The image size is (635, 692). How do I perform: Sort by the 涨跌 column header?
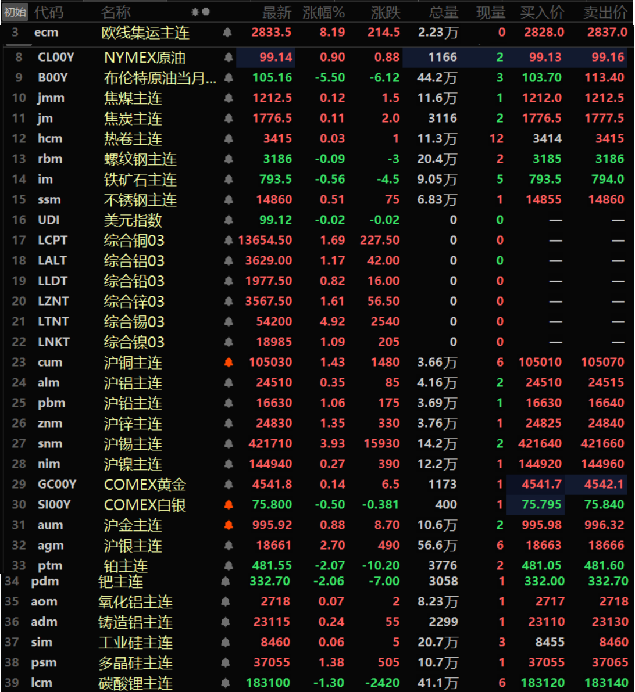[x=386, y=12]
